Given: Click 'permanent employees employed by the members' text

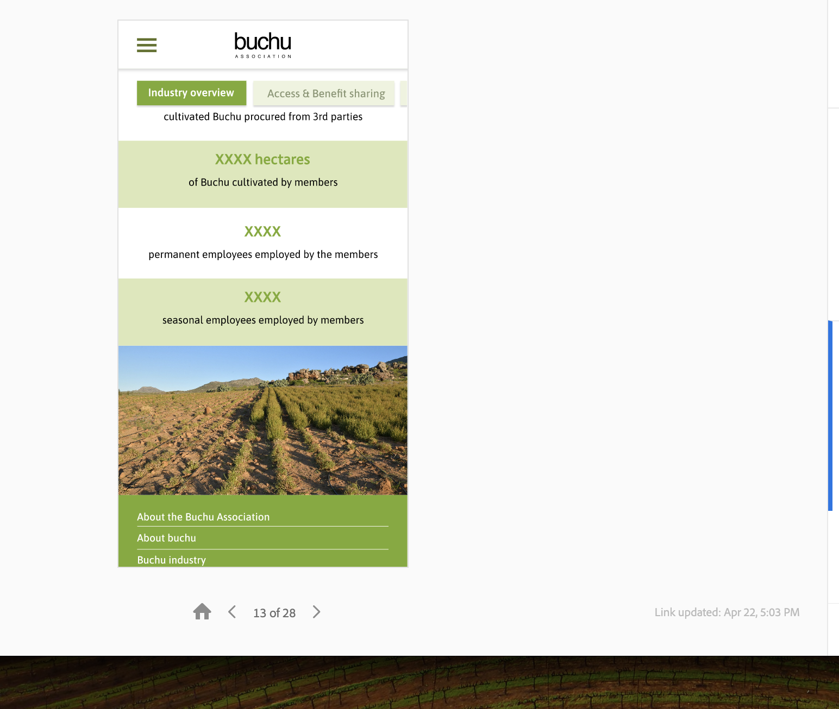Looking at the screenshot, I should [x=263, y=255].
